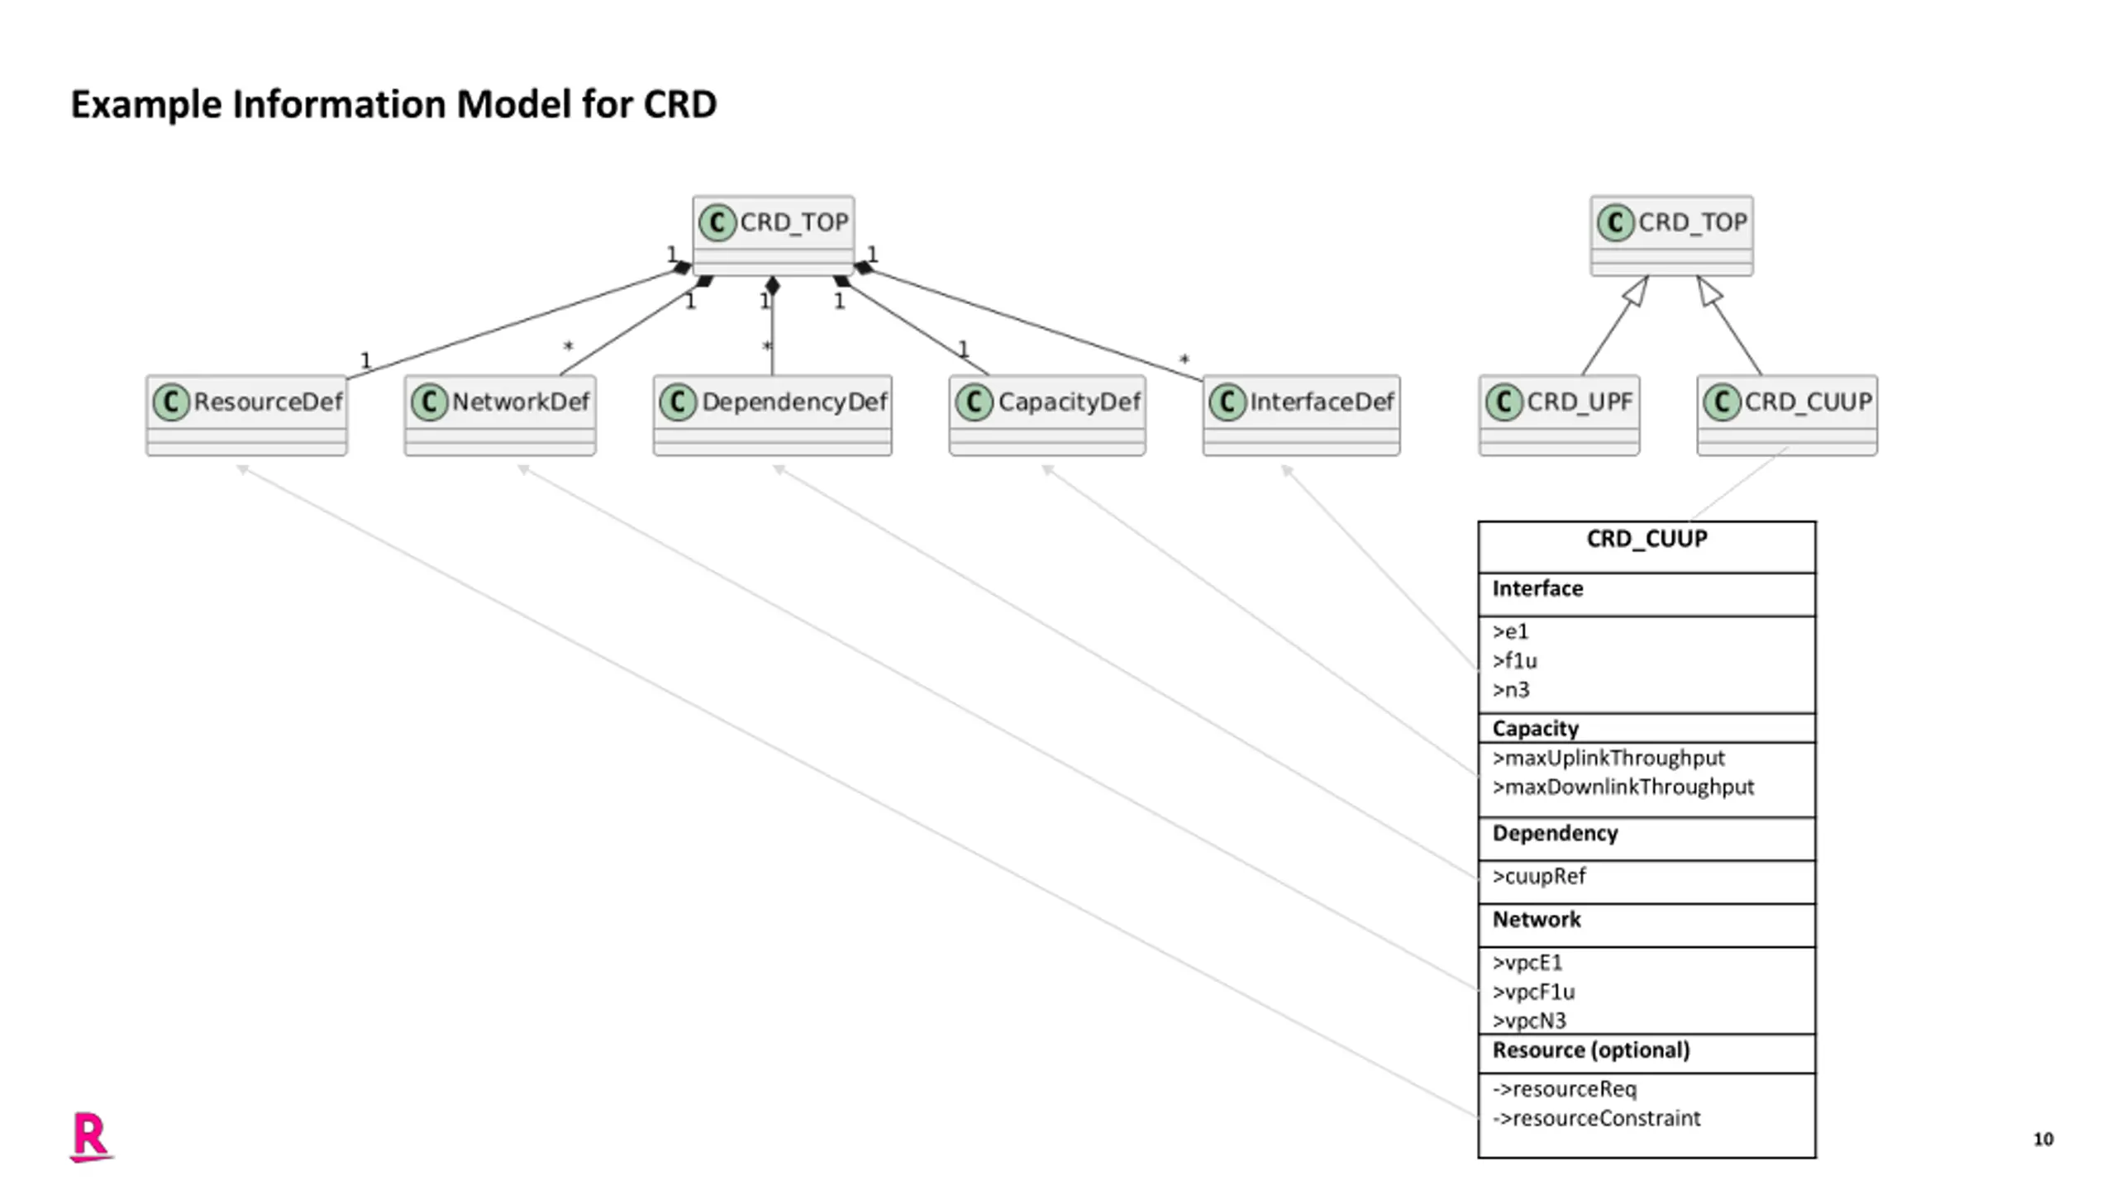Screen dimensions: 2116x1190
Task: Click the '>maxUplinkThroughput' entry
Action: point(1608,758)
